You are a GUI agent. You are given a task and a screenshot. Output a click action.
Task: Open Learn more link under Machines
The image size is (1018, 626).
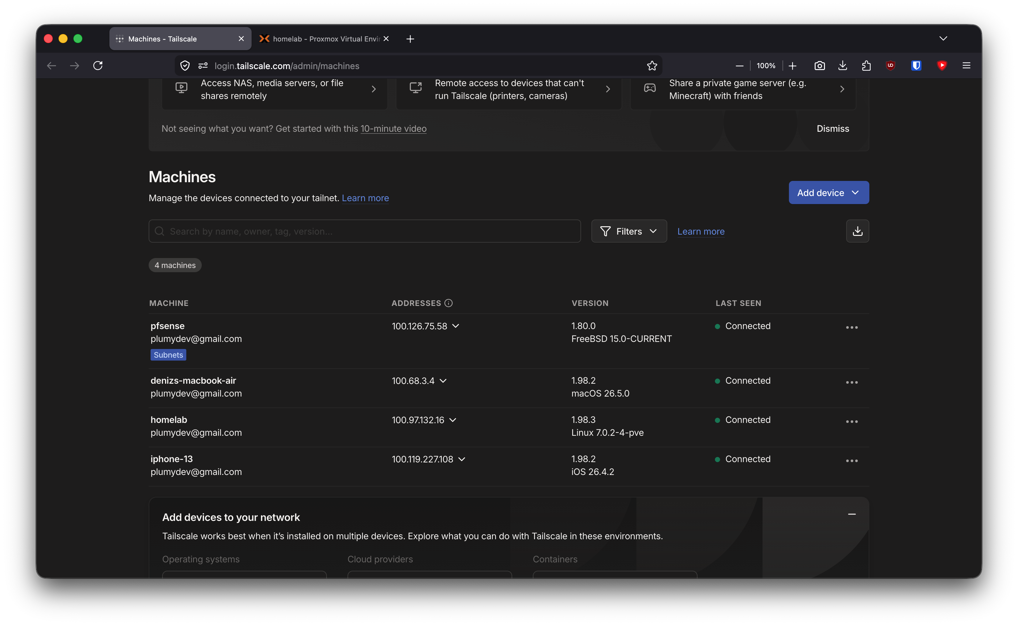click(x=365, y=198)
